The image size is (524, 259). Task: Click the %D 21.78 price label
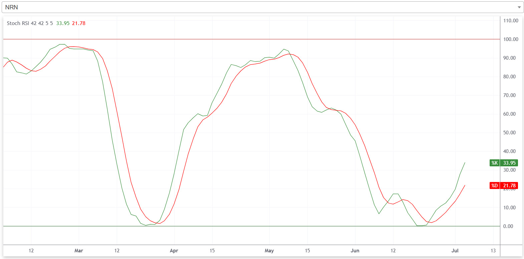pos(504,186)
